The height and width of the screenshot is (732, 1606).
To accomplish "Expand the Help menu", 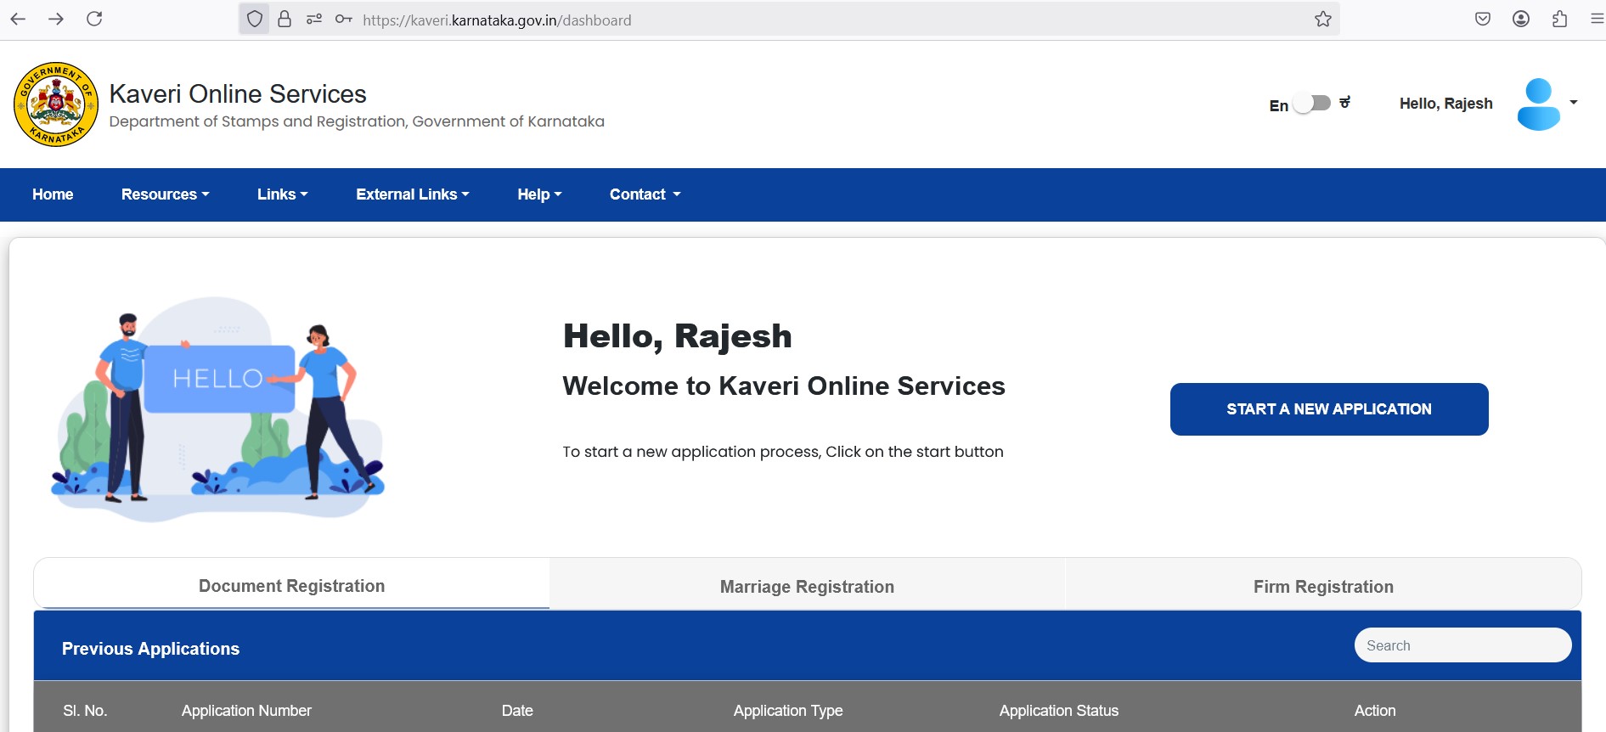I will (539, 194).
